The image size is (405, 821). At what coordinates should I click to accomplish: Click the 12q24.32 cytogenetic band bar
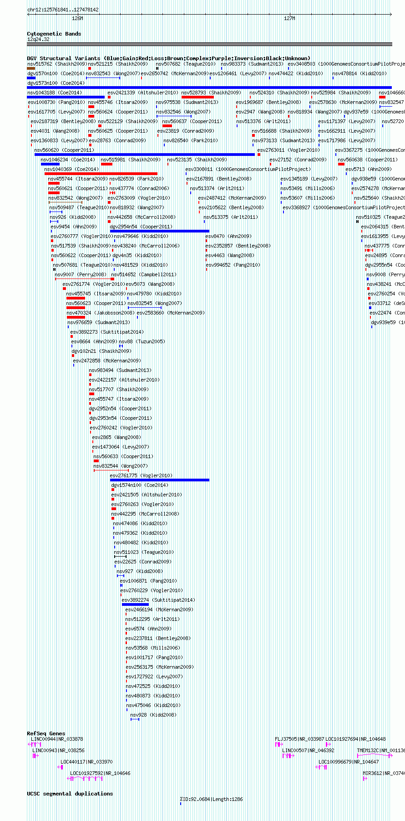pos(209,44)
